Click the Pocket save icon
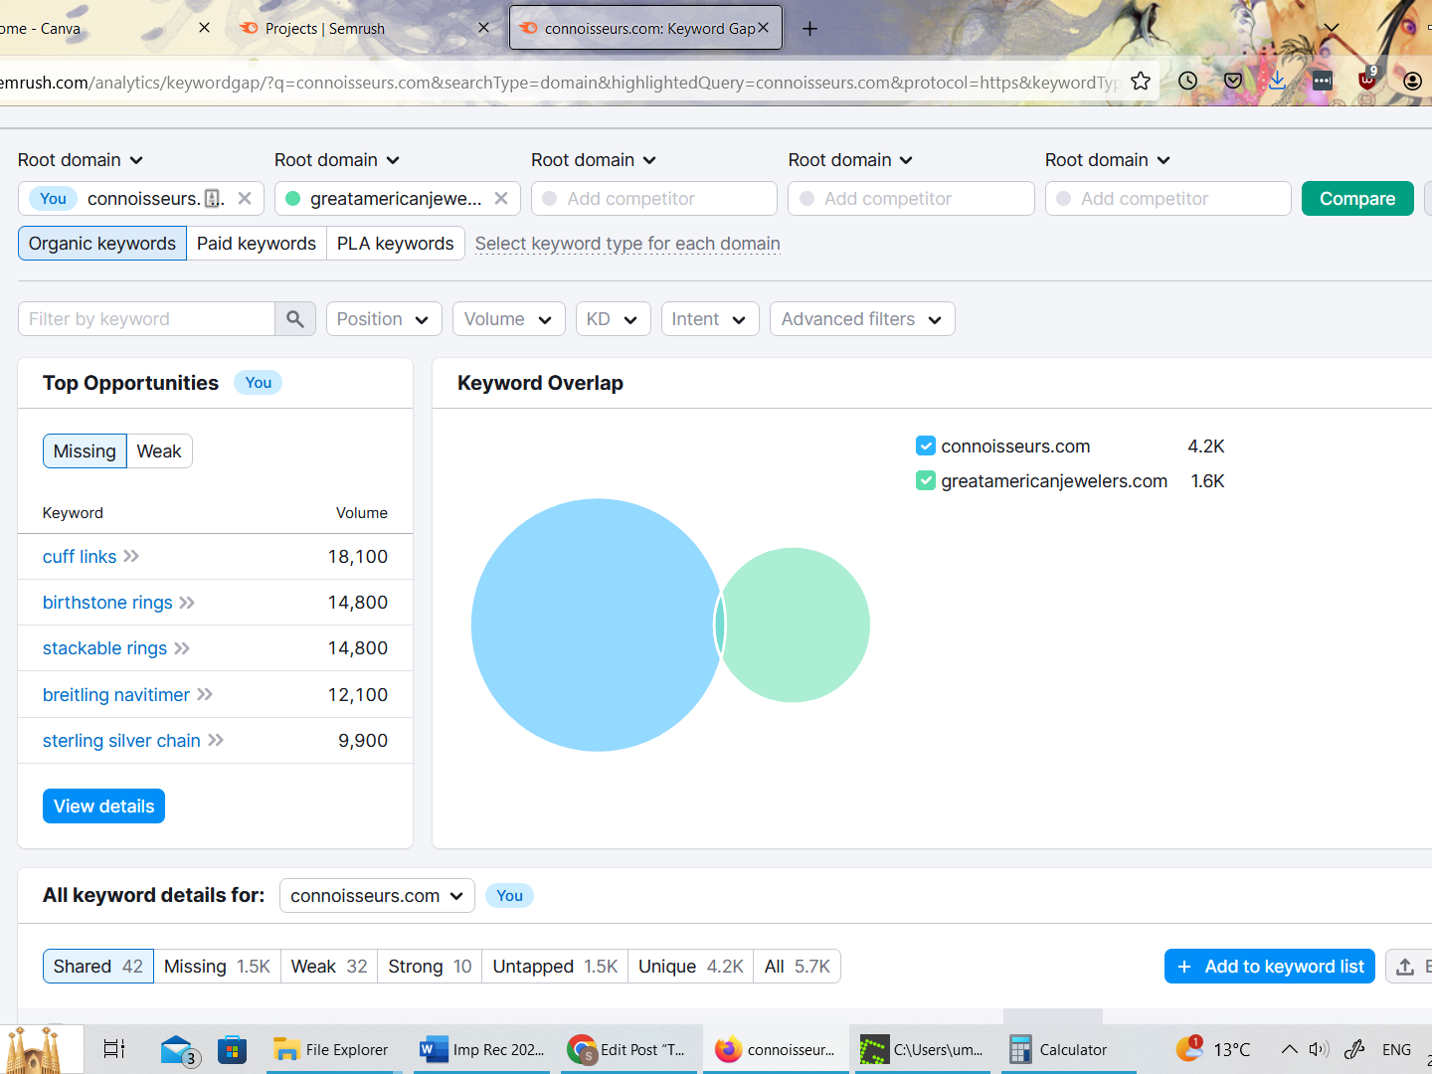 pyautogui.click(x=1233, y=82)
